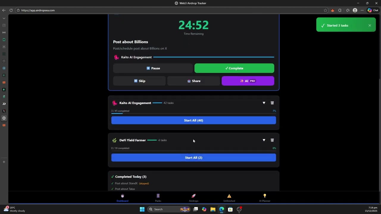Image resolution: width=381 pixels, height=214 pixels.
Task: Open Microsoft Store from the taskbar
Action: click(x=230, y=209)
